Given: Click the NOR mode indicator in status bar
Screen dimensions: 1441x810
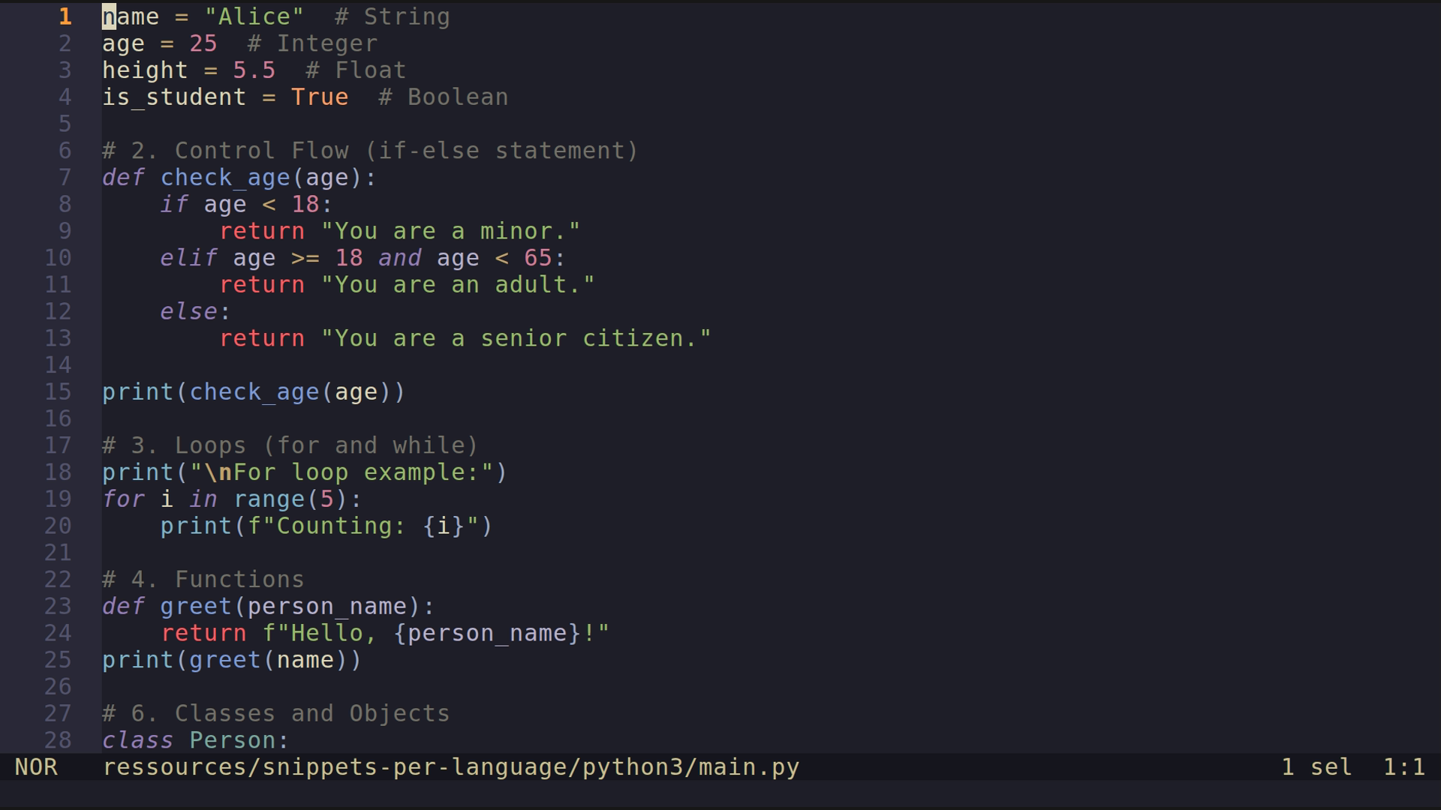Looking at the screenshot, I should pos(36,767).
